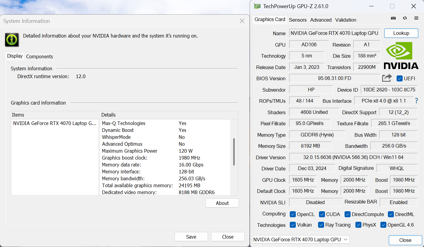Select NVIDIA GeForce RTX 4070 list item
The image size is (424, 247).
[55, 123]
